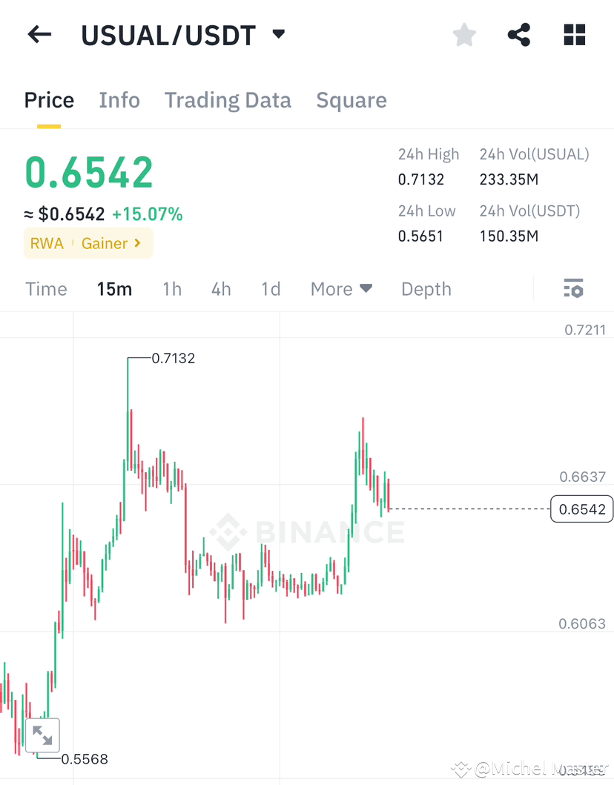
Task: Click the RWA tag link
Action: 47,243
